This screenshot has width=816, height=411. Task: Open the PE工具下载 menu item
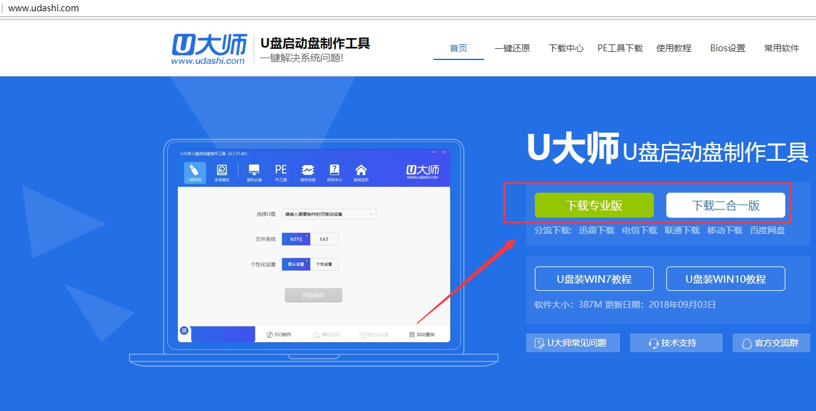(620, 48)
